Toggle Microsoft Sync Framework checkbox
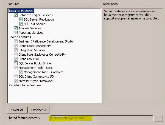 click(16, 81)
